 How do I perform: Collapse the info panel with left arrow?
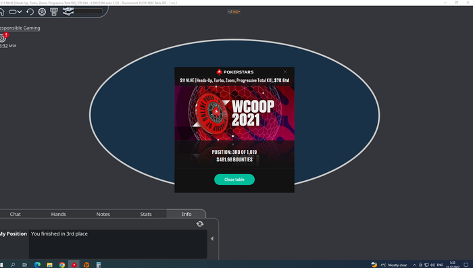[212, 239]
